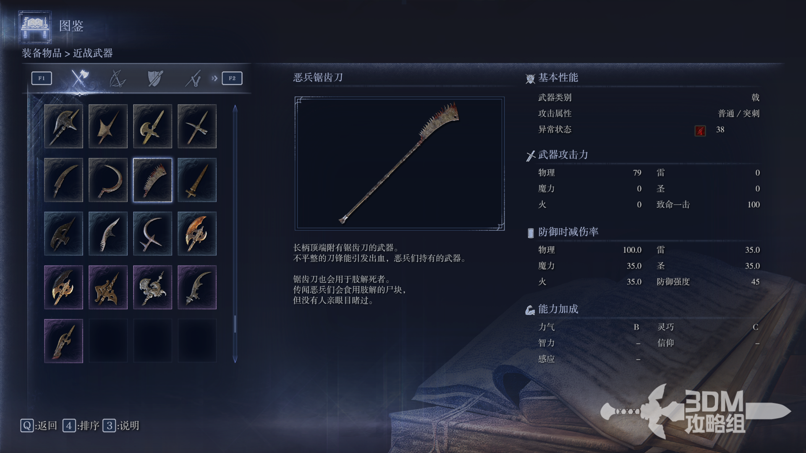
Task: Choose the dragon-shaped halberd icon
Action: tap(152, 287)
